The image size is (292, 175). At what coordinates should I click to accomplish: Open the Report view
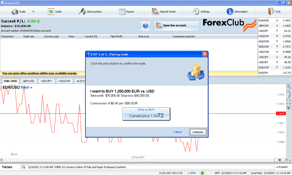click(126, 12)
